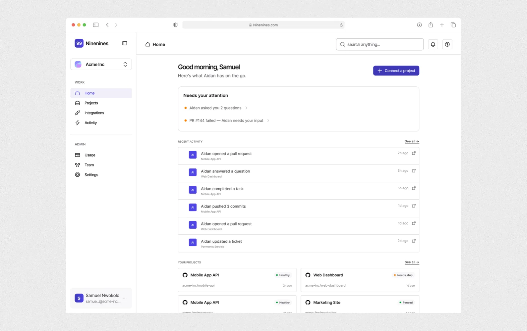Click the search anything field
This screenshot has height=331, width=527.
[x=380, y=44]
